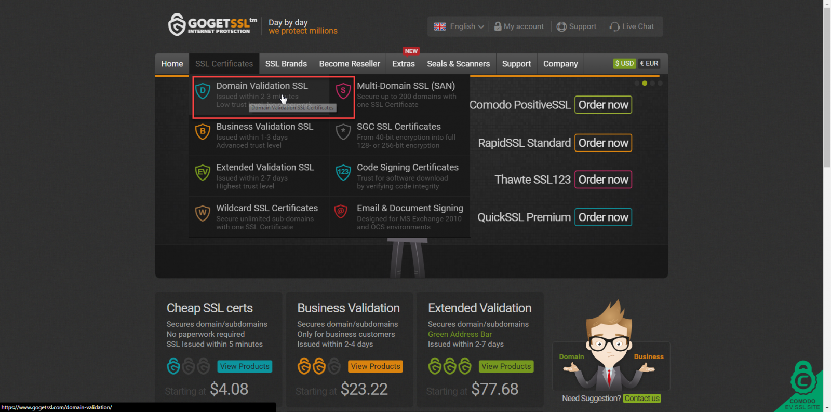View Products for Extended Validation
Image resolution: width=831 pixels, height=412 pixels.
506,366
